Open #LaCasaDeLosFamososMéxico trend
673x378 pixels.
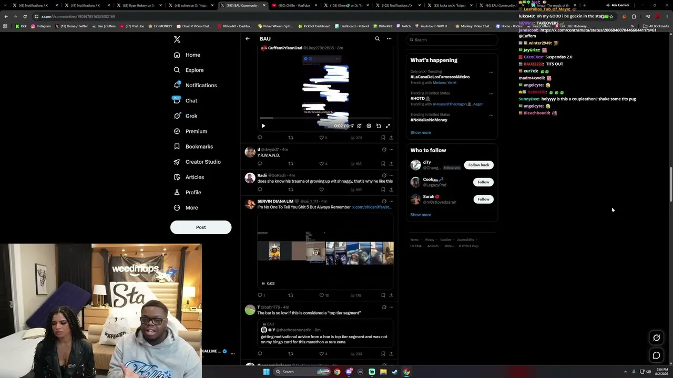tap(440, 77)
